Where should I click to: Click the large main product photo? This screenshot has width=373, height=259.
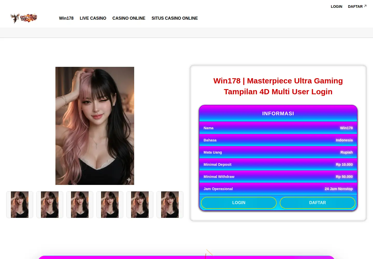95,126
